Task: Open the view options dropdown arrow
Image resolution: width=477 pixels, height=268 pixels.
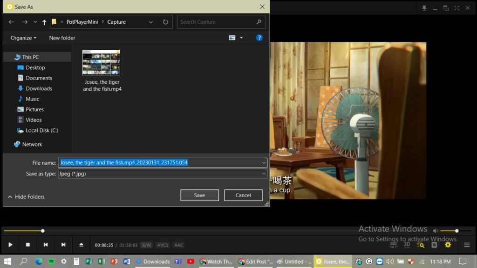Action: (241, 38)
